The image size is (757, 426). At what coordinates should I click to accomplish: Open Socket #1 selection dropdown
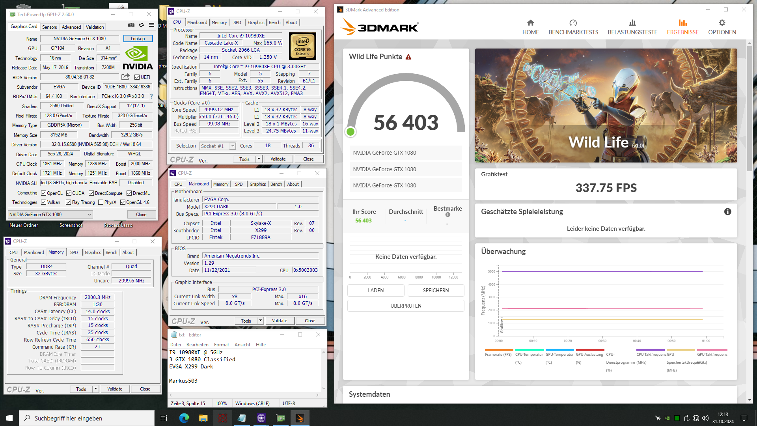(x=218, y=146)
